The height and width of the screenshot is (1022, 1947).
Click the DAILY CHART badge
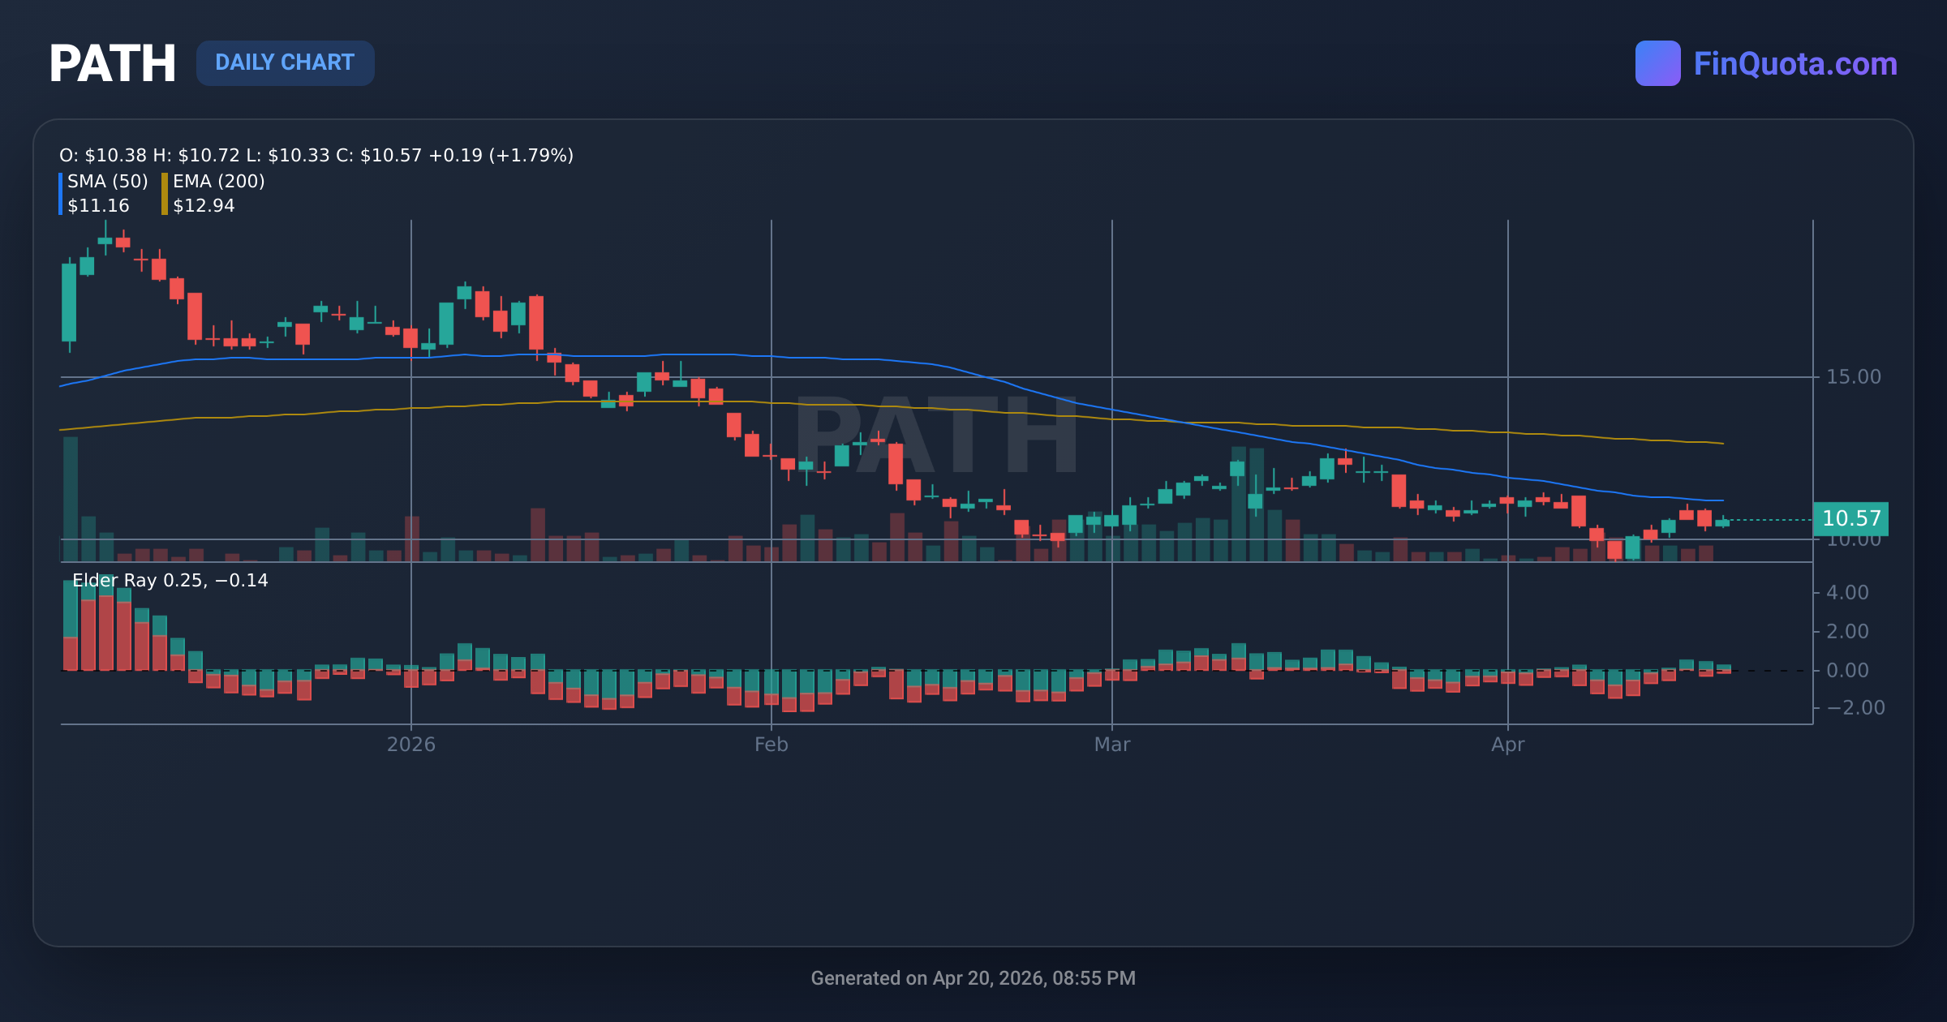coord(285,63)
